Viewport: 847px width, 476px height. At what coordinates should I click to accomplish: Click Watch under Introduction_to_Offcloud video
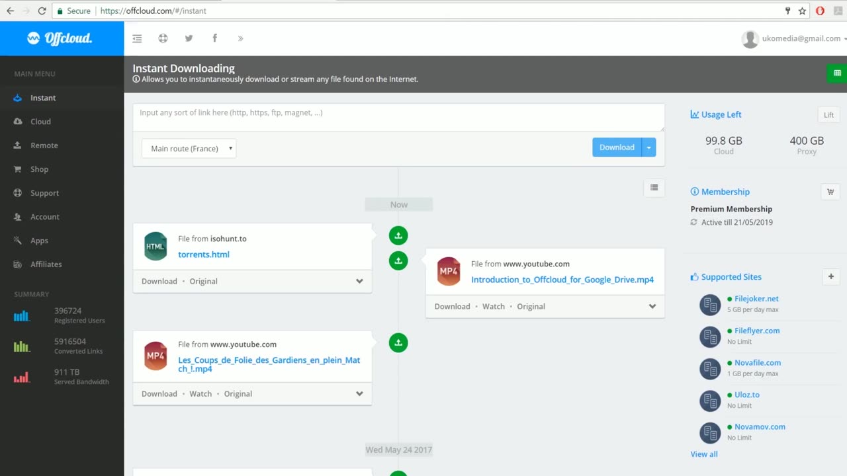tap(493, 306)
